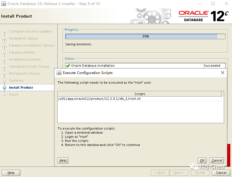
Task: Click the 'Login as "root"' instruction line
Action: tap(75, 137)
